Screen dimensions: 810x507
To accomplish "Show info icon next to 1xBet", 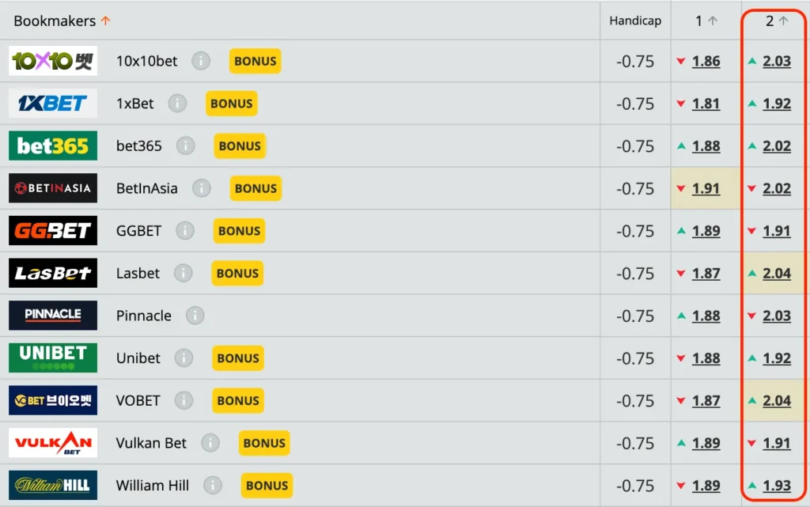I will [177, 104].
